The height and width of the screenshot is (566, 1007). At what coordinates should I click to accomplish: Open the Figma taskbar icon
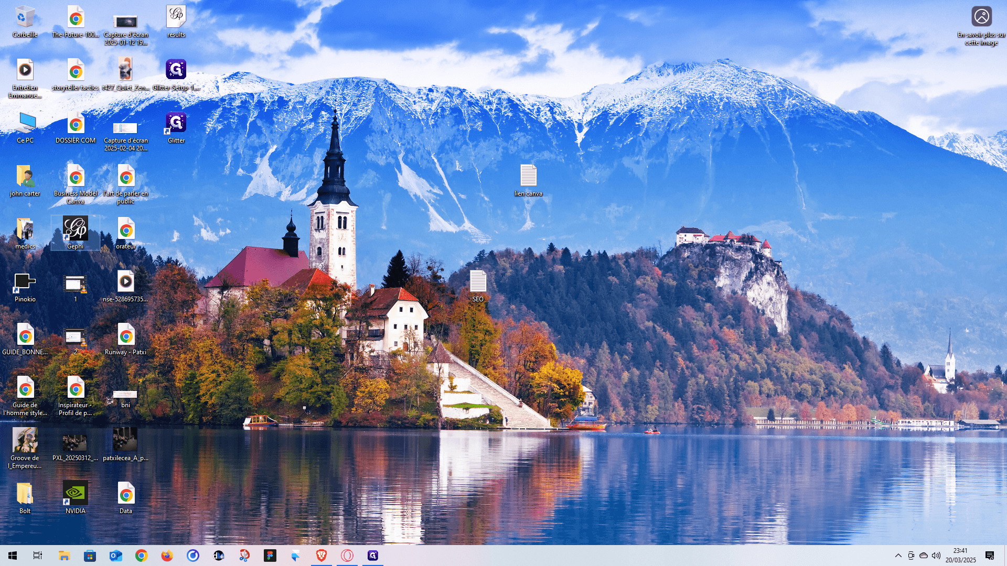(270, 556)
